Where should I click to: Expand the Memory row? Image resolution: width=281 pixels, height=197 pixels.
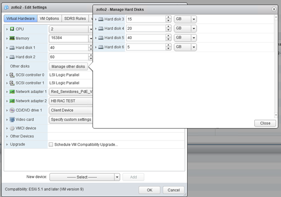(7, 38)
